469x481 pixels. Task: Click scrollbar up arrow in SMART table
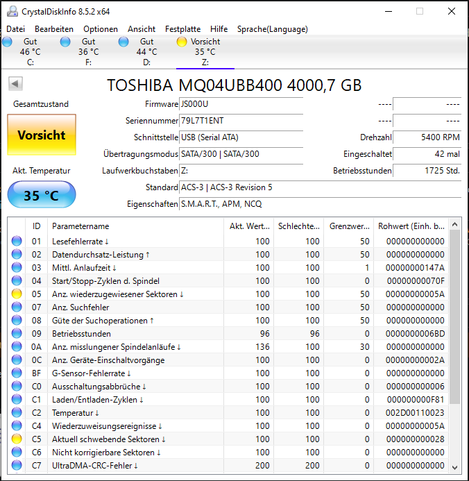click(455, 224)
